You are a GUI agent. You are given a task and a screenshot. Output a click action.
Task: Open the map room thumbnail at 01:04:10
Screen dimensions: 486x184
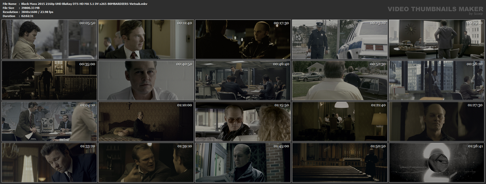pos(49,121)
